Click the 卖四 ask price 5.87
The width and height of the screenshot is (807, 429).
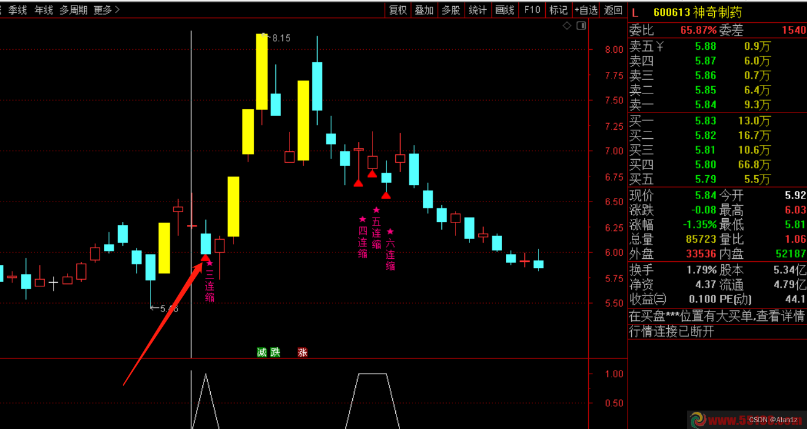(706, 61)
